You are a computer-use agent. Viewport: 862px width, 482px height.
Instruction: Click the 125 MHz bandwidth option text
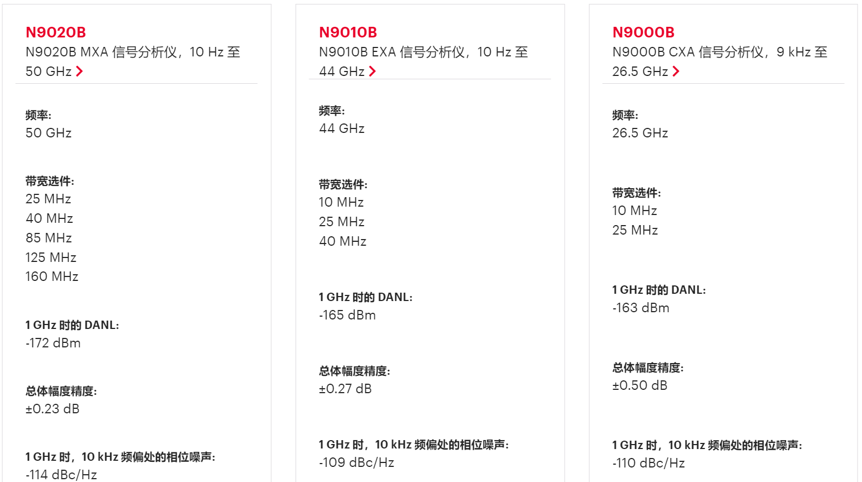click(x=51, y=257)
